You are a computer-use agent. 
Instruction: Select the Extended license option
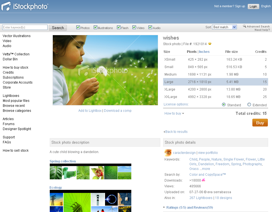[x=249, y=105]
